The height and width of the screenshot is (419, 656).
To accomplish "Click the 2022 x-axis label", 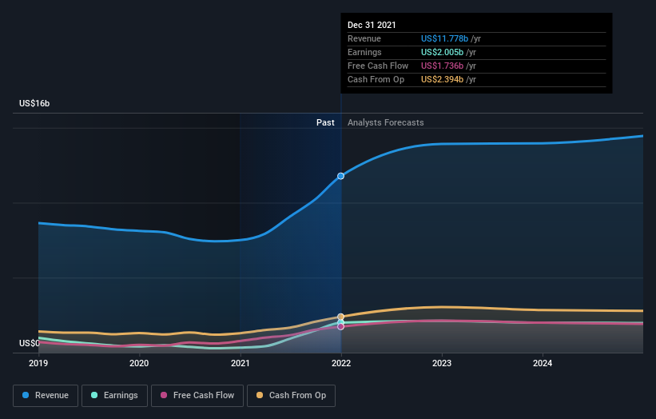I will point(341,363).
